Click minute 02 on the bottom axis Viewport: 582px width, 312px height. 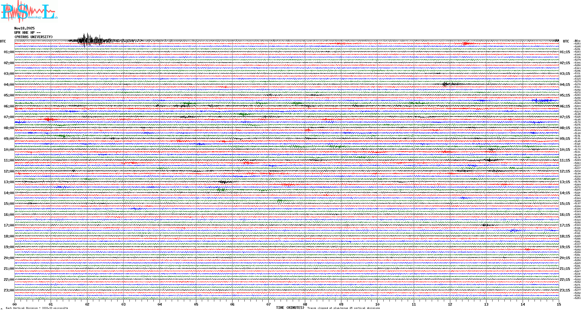pos(87,304)
